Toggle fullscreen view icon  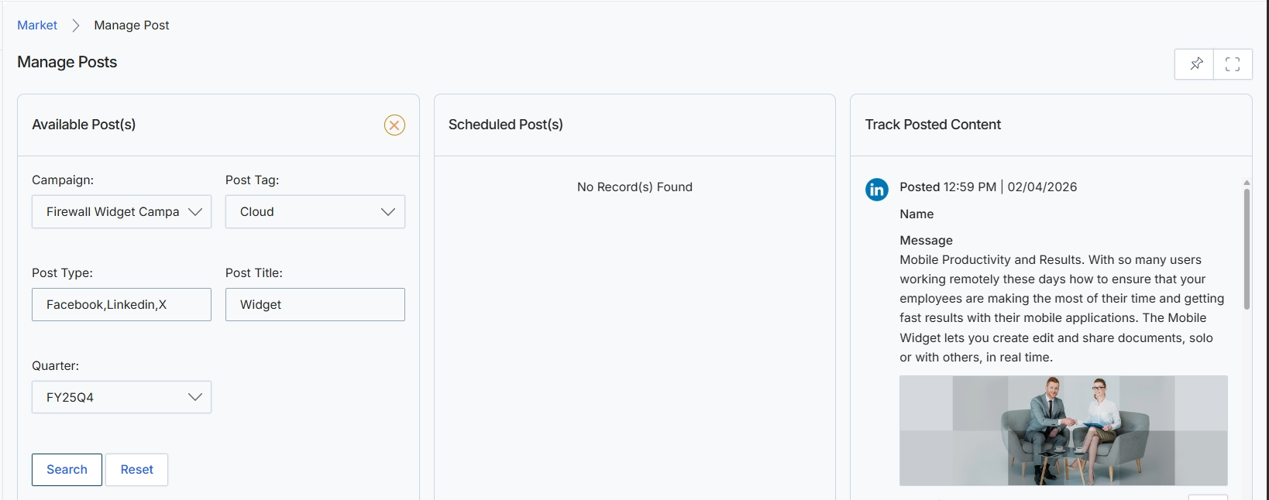point(1233,64)
